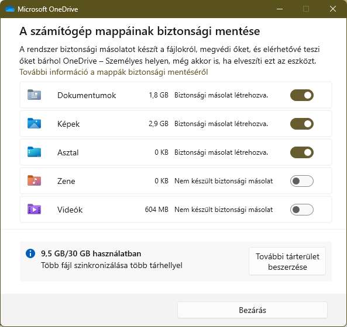
Task: Click the heading 'A számítógép mappáinak biztonsági mentése'
Action: [x=140, y=31]
